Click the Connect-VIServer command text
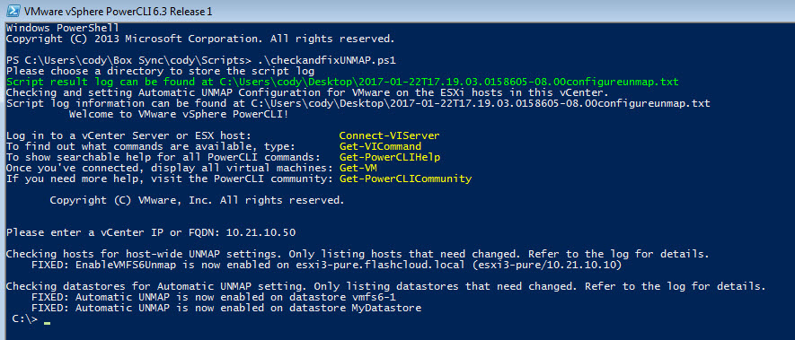The height and width of the screenshot is (340, 795). coord(389,135)
